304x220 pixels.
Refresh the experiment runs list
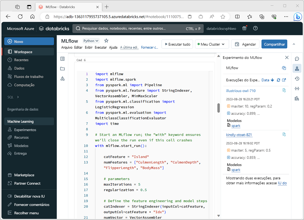coord(279,80)
